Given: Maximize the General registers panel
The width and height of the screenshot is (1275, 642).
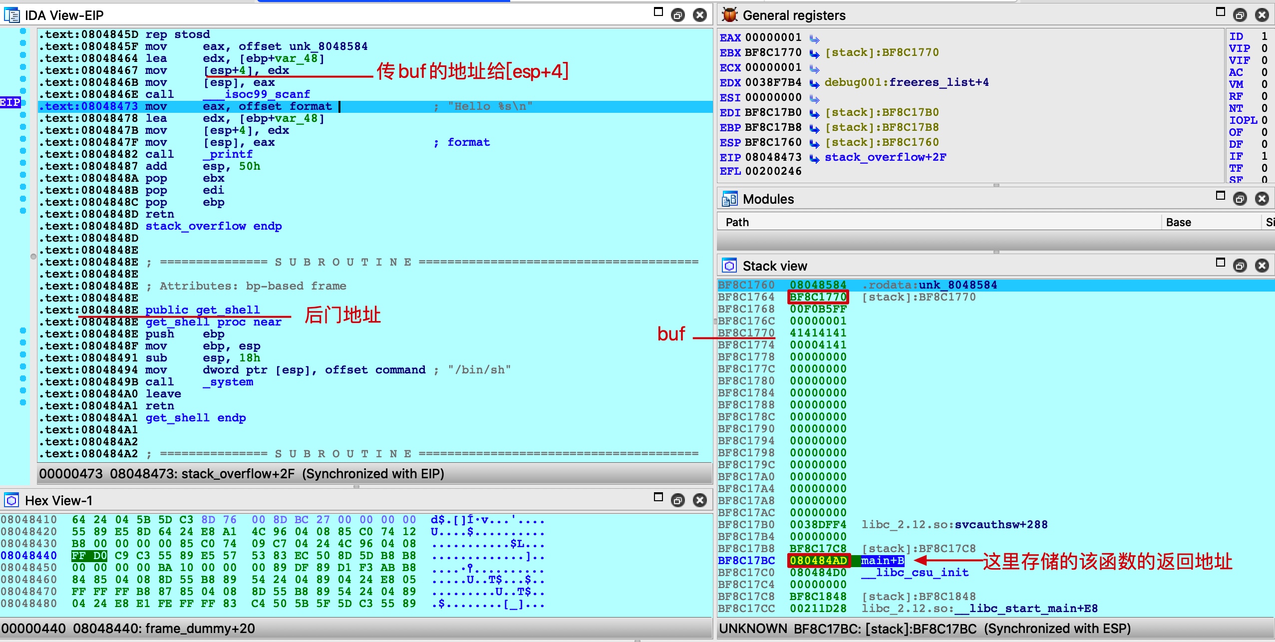Looking at the screenshot, I should pyautogui.click(x=1221, y=11).
